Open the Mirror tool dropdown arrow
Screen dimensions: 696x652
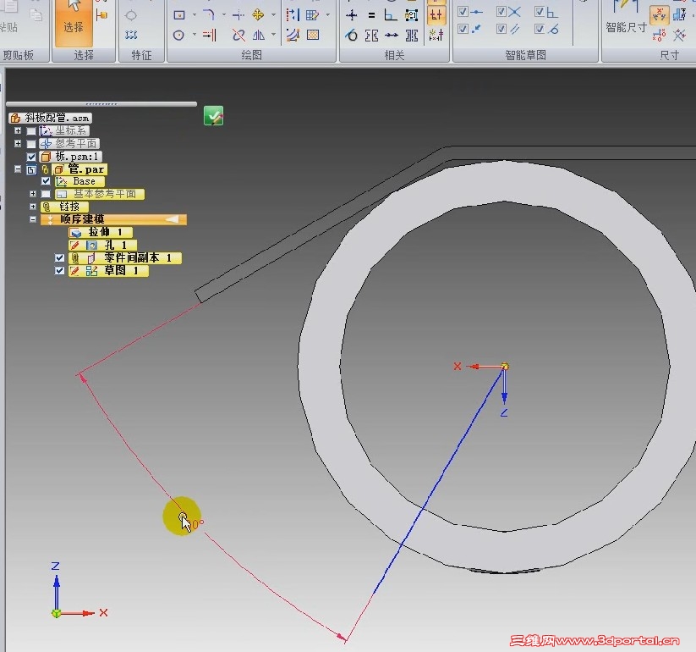click(273, 35)
